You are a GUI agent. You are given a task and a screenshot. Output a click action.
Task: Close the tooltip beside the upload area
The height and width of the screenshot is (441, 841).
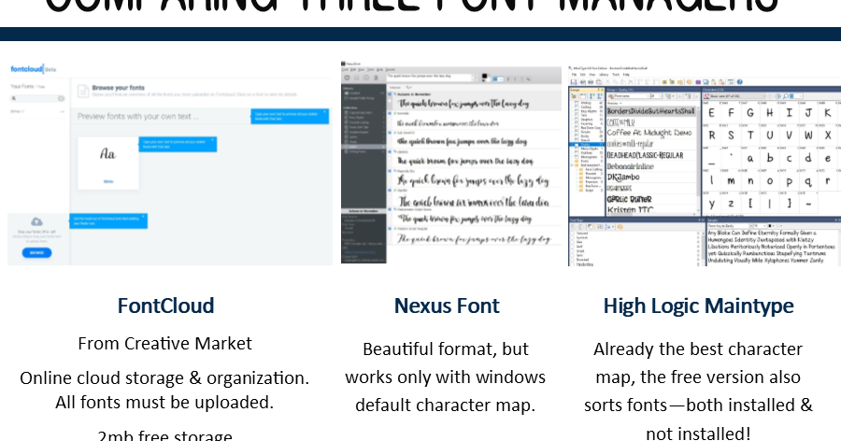tap(144, 218)
